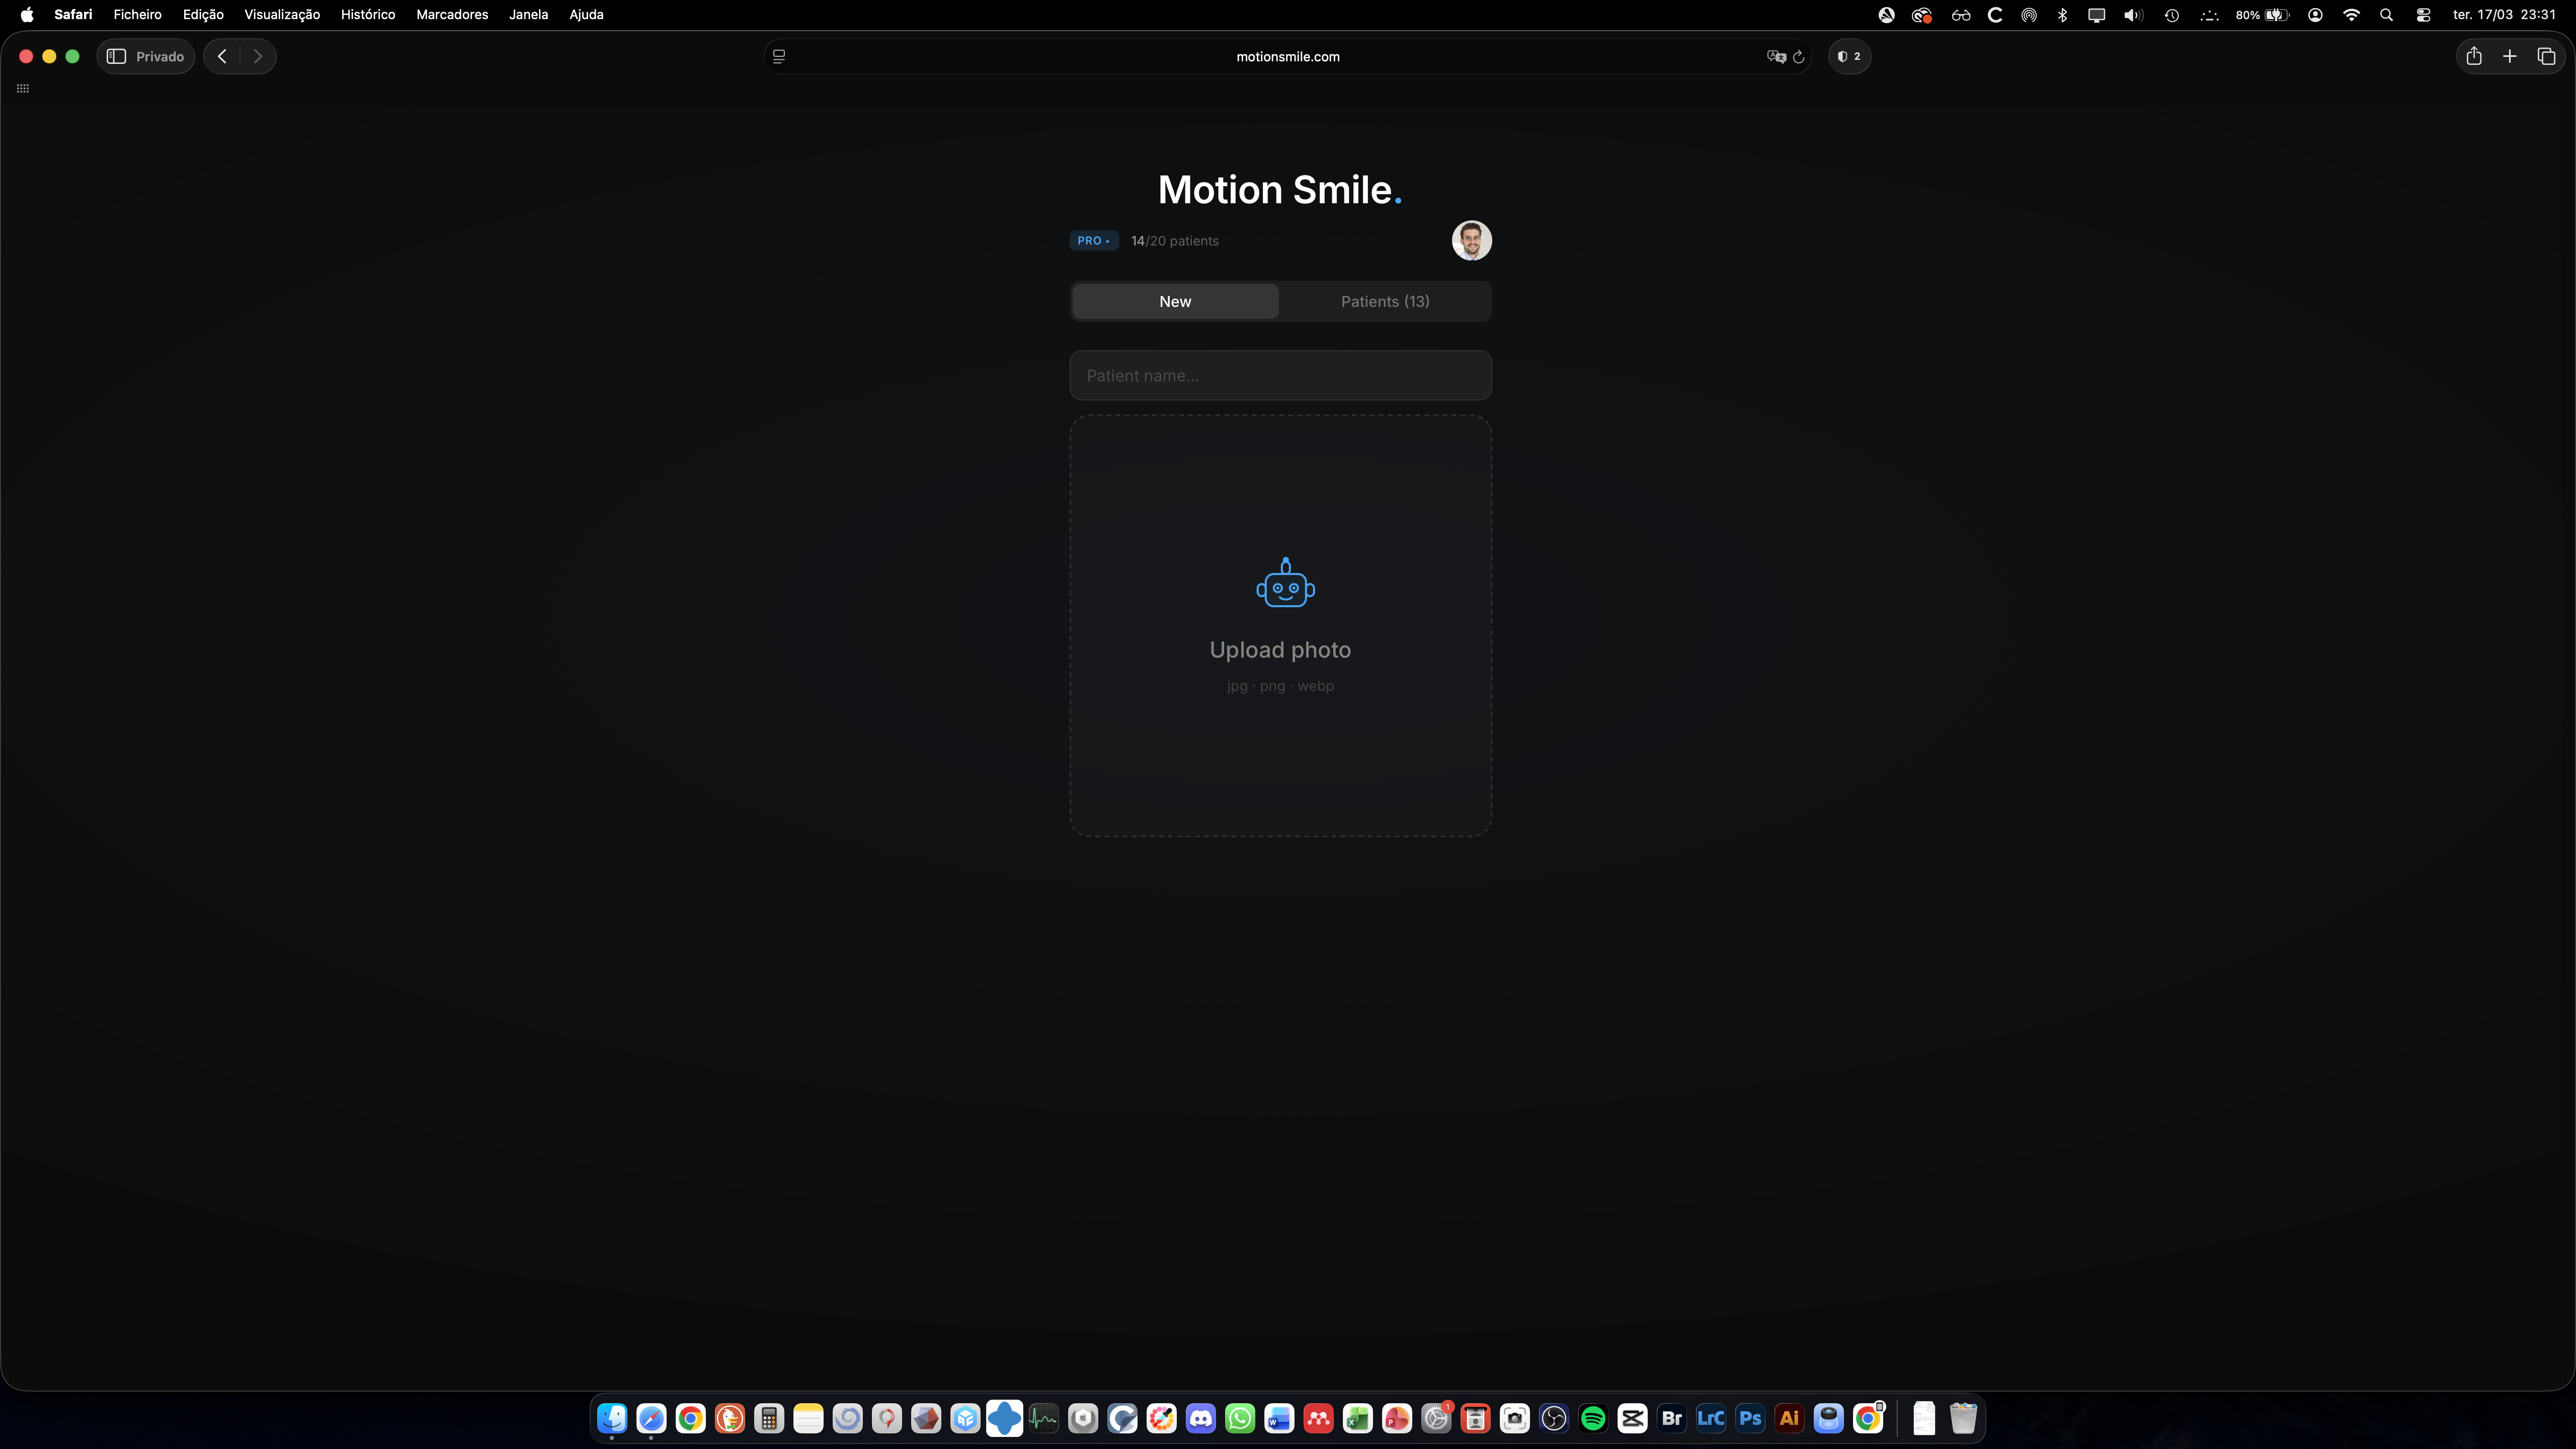Open Control Center in the menu bar
The width and height of the screenshot is (2576, 1449).
[2423, 14]
